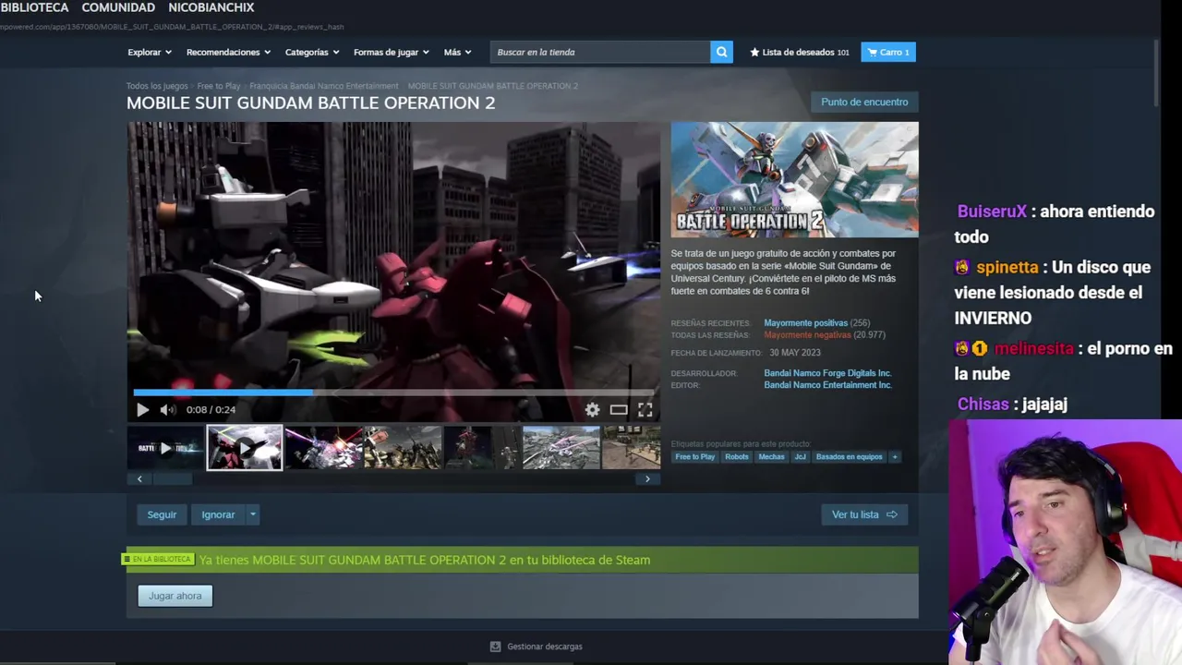1182x665 pixels.
Task: Play the trailer video
Action: pos(142,409)
